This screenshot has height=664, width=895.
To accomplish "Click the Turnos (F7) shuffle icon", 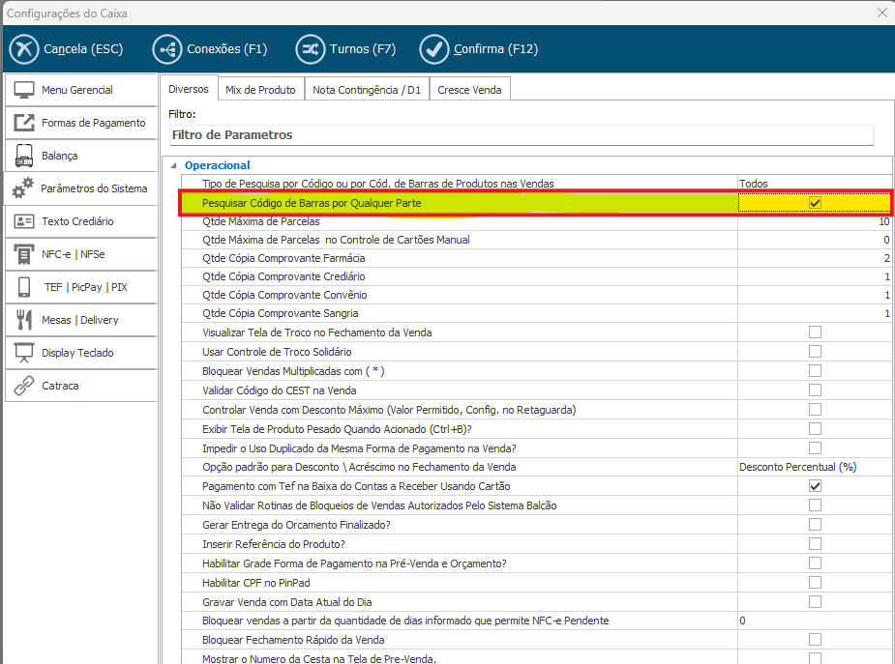I will 311,49.
